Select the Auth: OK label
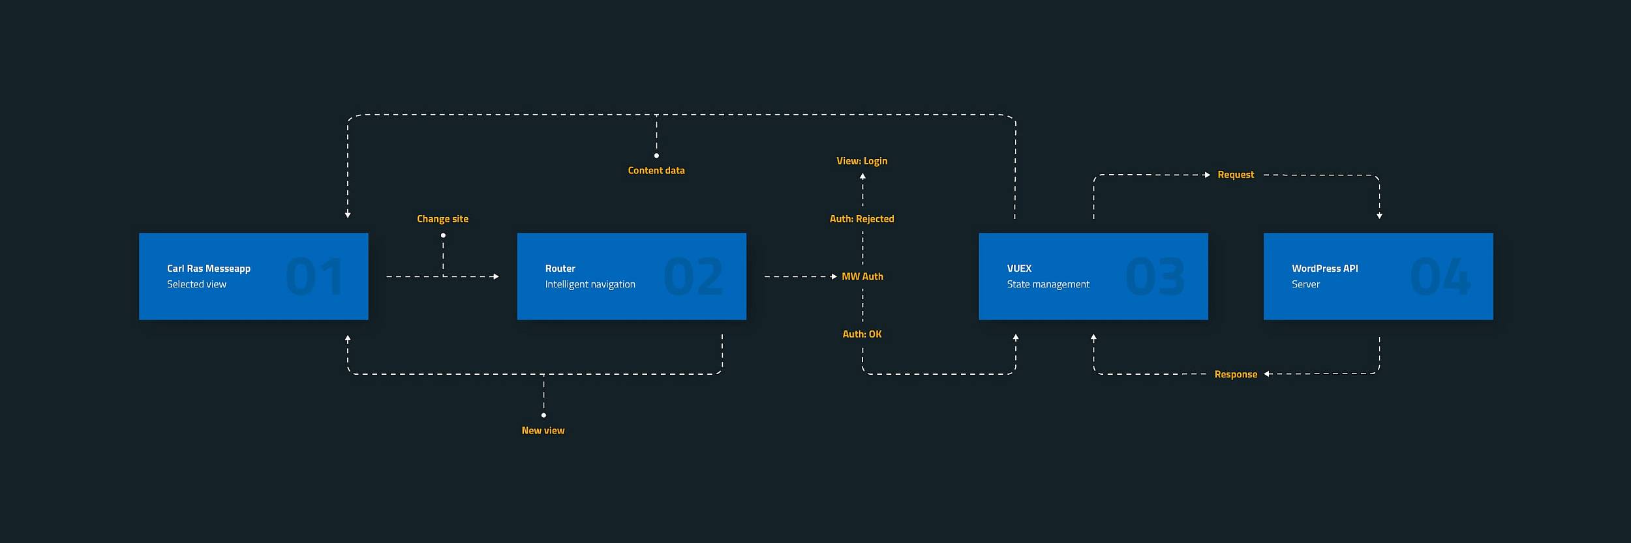Image resolution: width=1631 pixels, height=543 pixels. point(862,334)
